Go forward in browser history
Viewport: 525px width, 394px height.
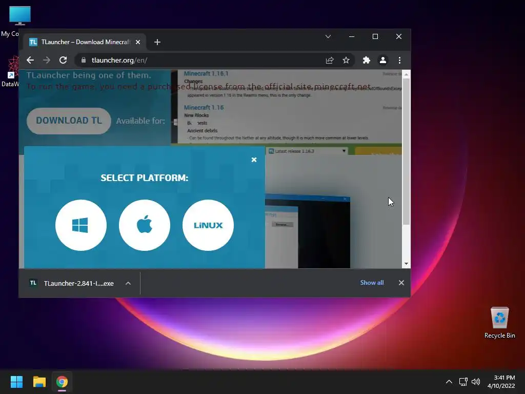47,60
